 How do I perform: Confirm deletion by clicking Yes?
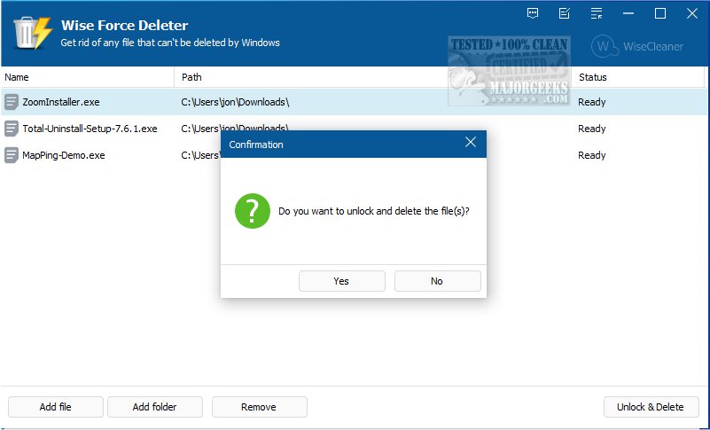point(341,281)
